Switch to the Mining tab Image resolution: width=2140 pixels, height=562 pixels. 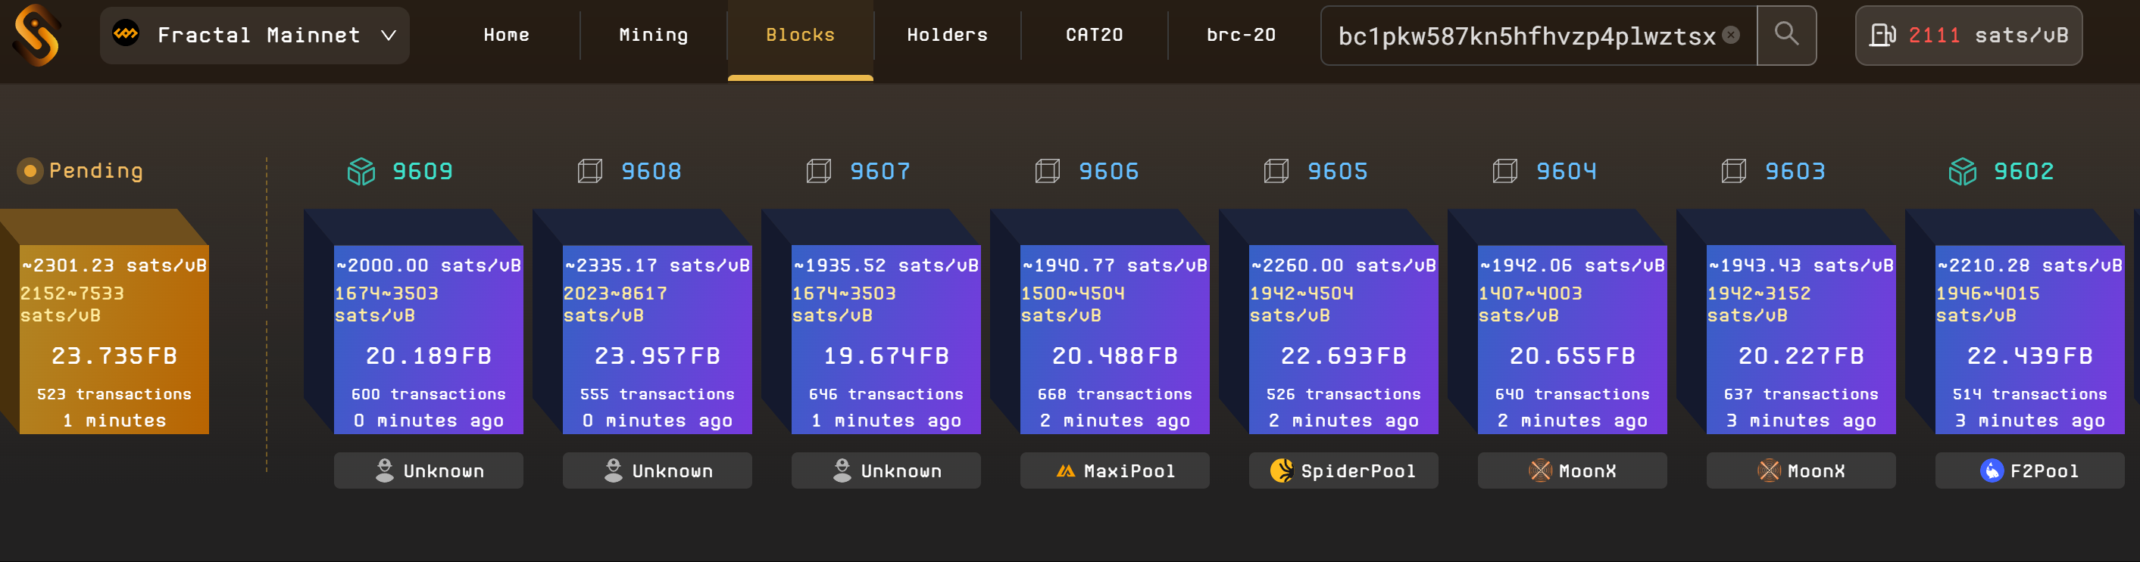pyautogui.click(x=653, y=35)
